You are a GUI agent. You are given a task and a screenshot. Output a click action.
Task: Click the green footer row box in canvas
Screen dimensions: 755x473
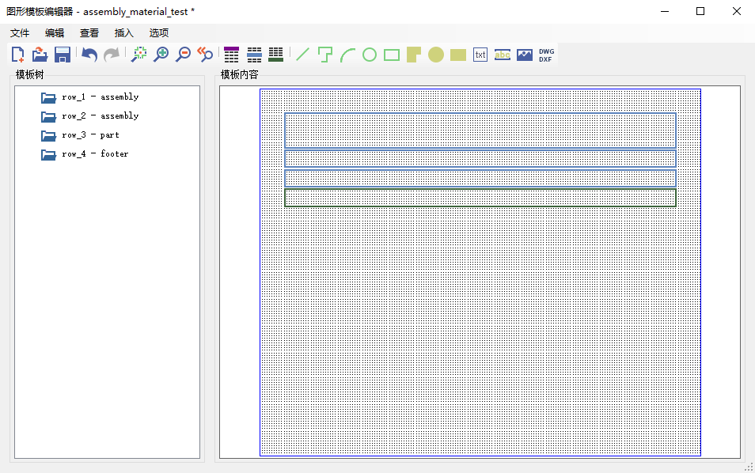pyautogui.click(x=480, y=198)
